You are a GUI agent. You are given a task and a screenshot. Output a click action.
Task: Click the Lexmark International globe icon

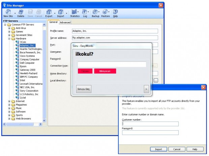point(17,83)
